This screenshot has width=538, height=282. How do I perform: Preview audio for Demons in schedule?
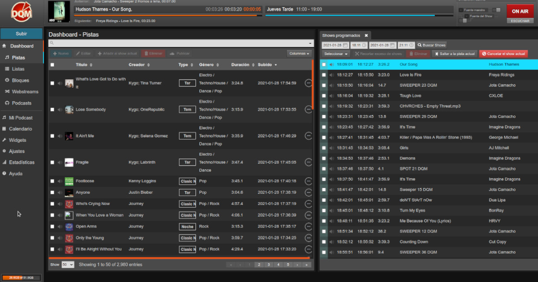[332, 158]
